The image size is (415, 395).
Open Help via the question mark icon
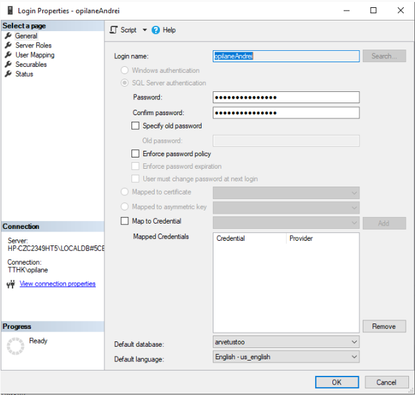tap(156, 30)
